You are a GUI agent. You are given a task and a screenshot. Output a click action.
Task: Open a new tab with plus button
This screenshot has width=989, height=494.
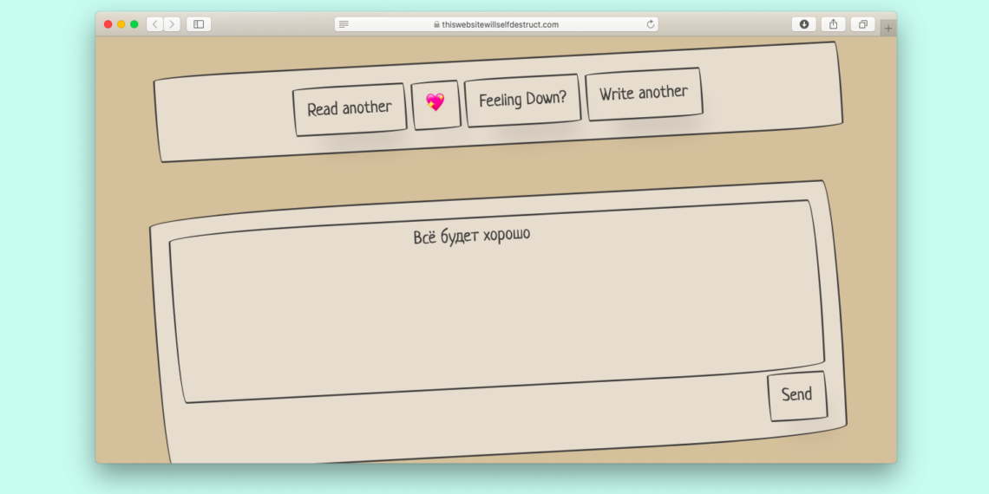887,29
